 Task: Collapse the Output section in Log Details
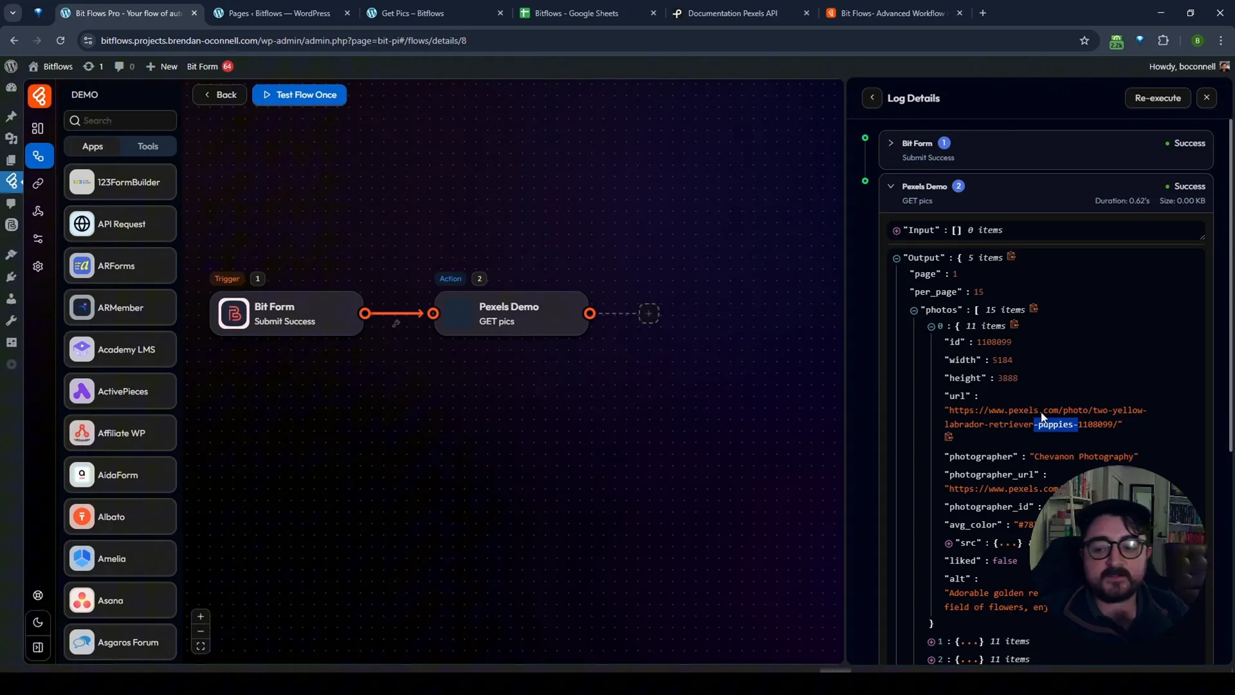(x=896, y=257)
